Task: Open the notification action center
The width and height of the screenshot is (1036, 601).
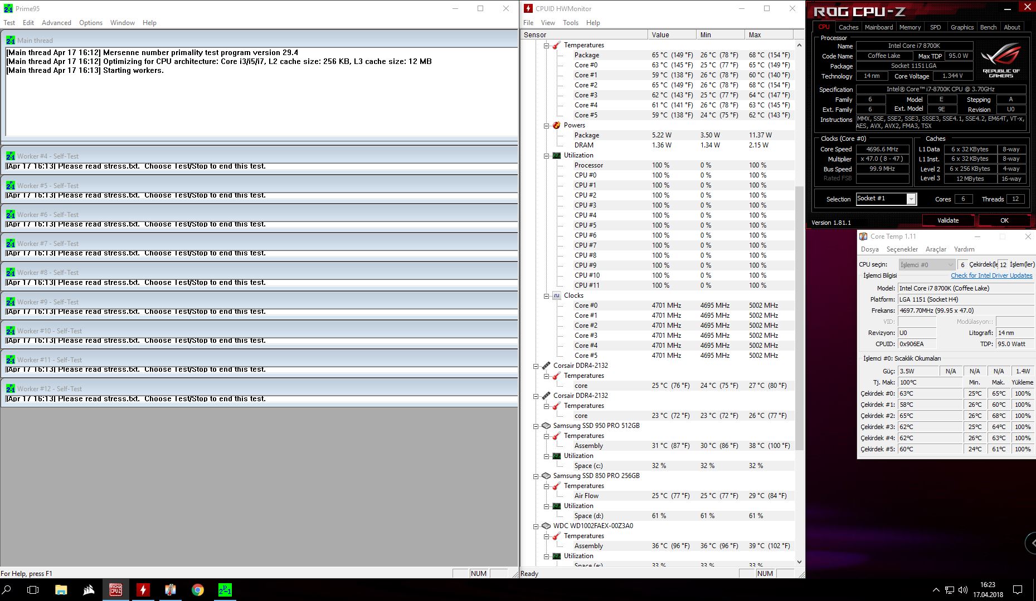Action: click(x=1018, y=590)
